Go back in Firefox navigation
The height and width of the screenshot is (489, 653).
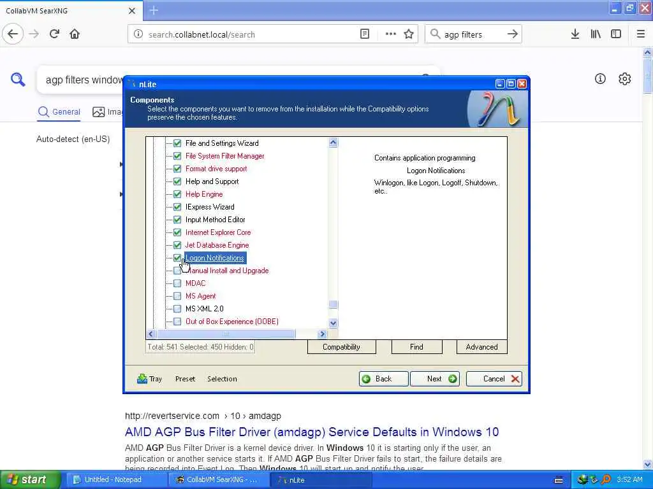tap(13, 34)
